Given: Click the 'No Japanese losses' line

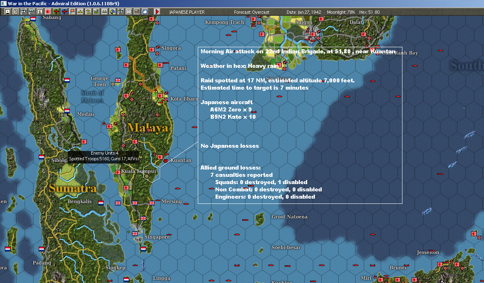Looking at the screenshot, I should coord(230,146).
